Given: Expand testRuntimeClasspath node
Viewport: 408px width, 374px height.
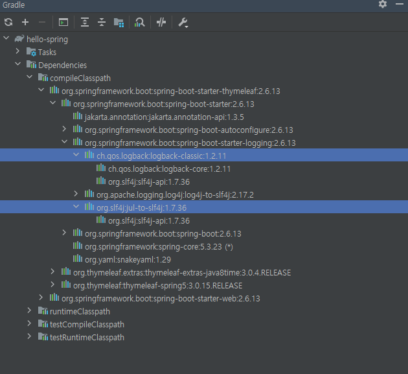Looking at the screenshot, I should pos(29,336).
